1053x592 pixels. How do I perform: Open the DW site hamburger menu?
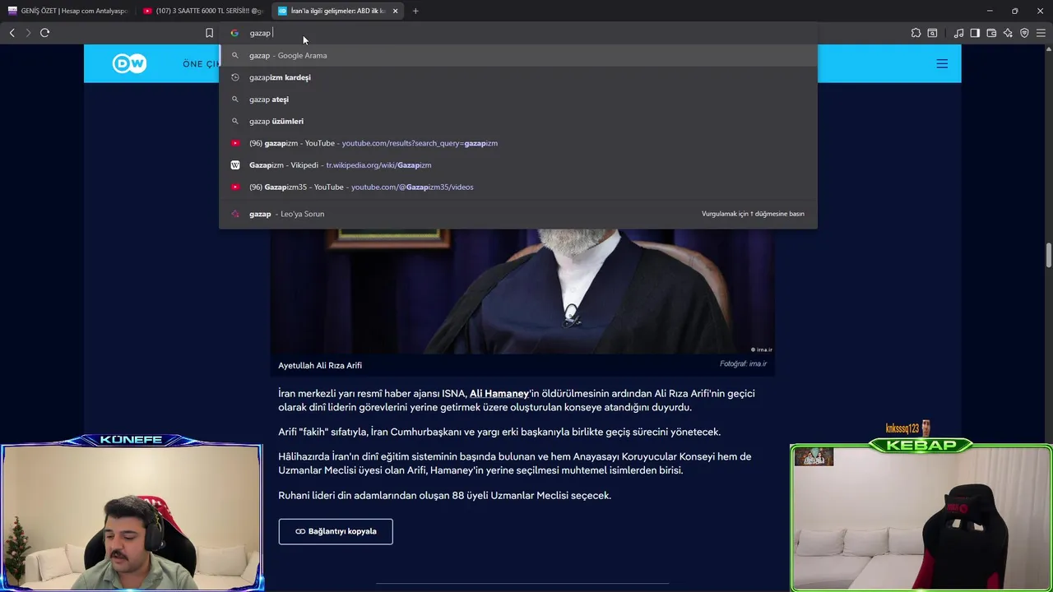(x=942, y=63)
